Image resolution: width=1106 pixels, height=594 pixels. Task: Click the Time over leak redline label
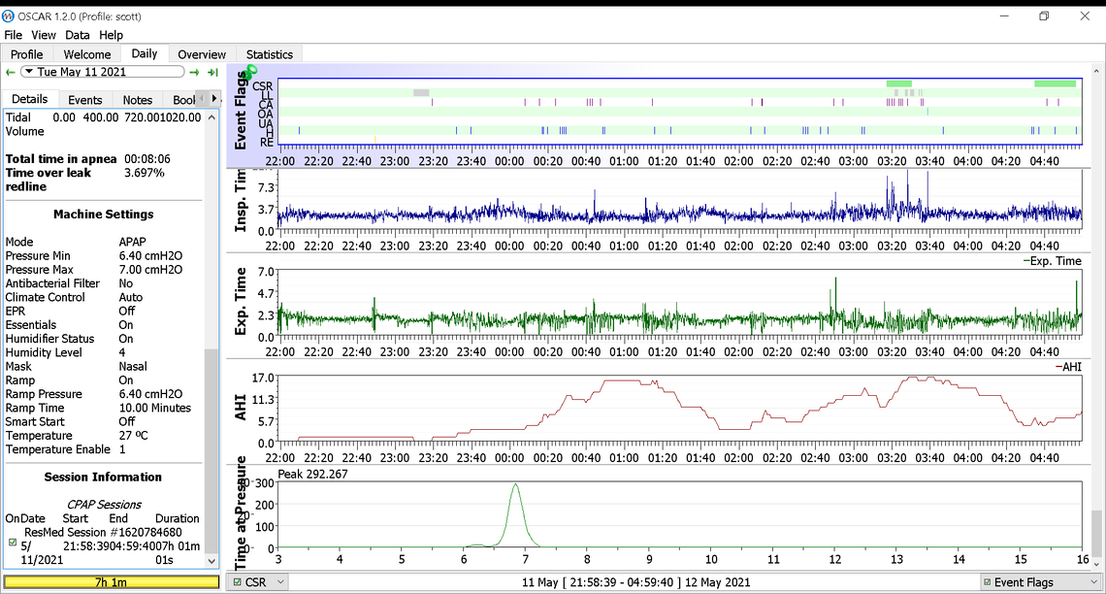[48, 180]
